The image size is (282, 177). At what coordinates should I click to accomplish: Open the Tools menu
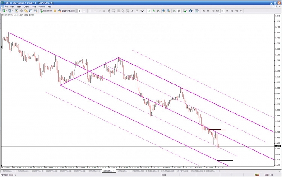[x=34, y=7]
